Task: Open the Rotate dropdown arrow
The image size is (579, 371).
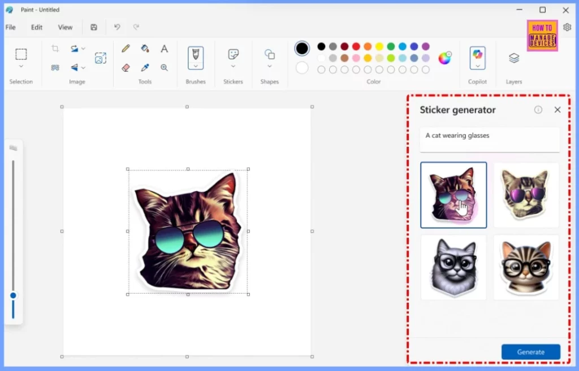Action: (x=84, y=49)
